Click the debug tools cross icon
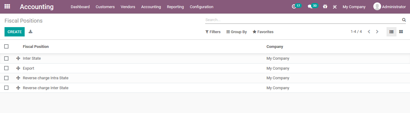Viewport: 410px width, 113px height. click(x=335, y=7)
